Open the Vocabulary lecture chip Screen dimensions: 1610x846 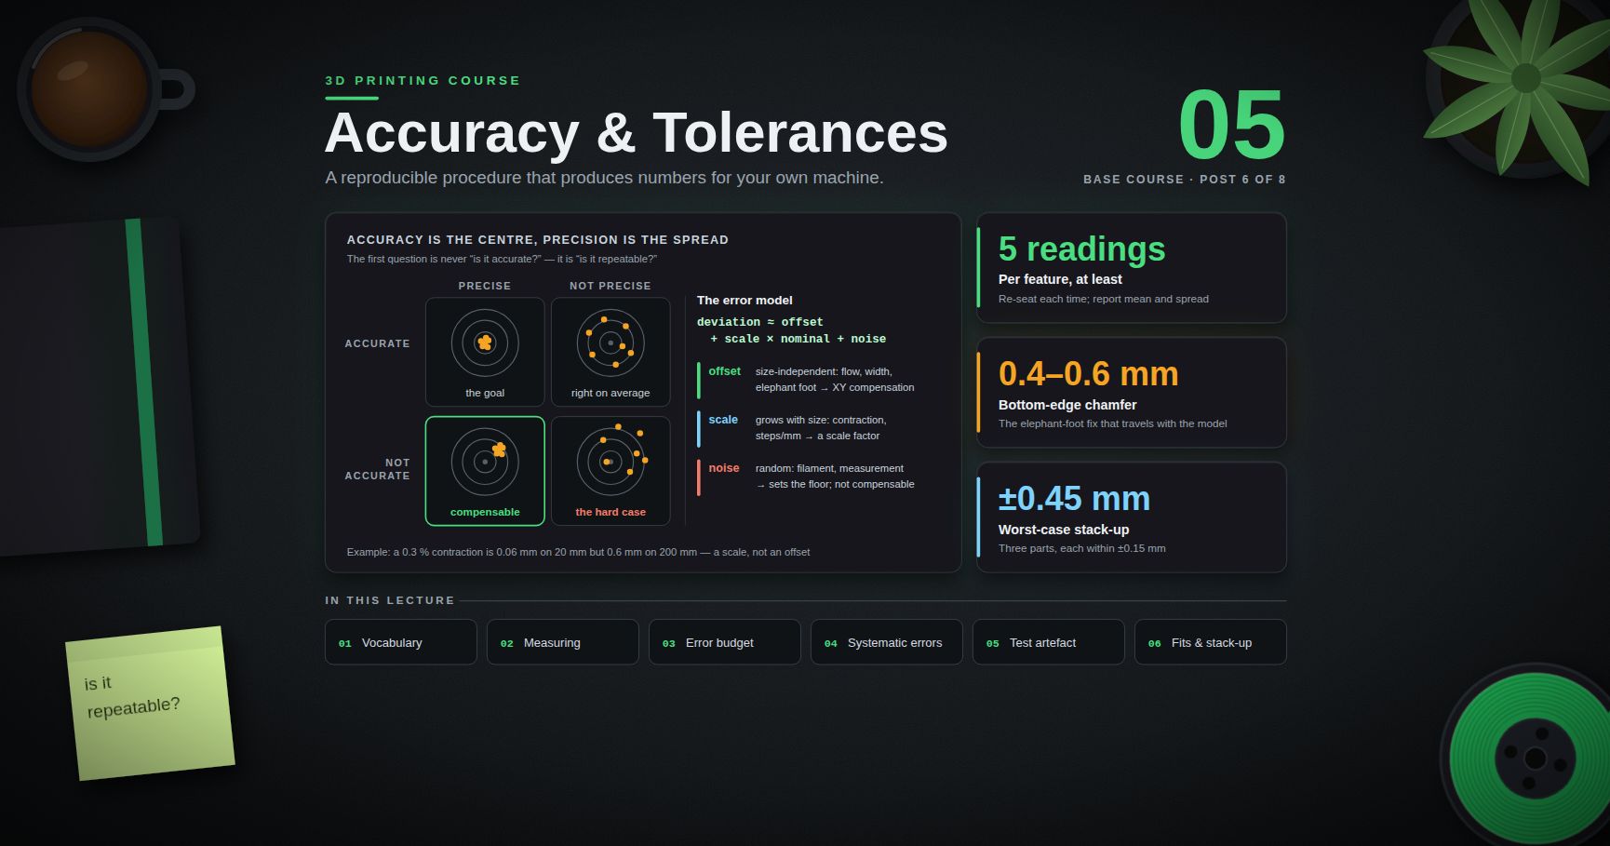[x=400, y=642]
